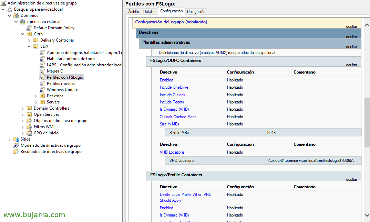Open the Delegación tab
Image resolution: width=370 pixels, height=222 pixels.
pyautogui.click(x=196, y=12)
